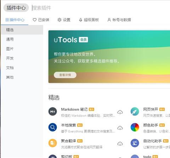Click description '浏览器方式聚合在线网页翻译'
The width and height of the screenshot is (170, 158).
coord(82,147)
